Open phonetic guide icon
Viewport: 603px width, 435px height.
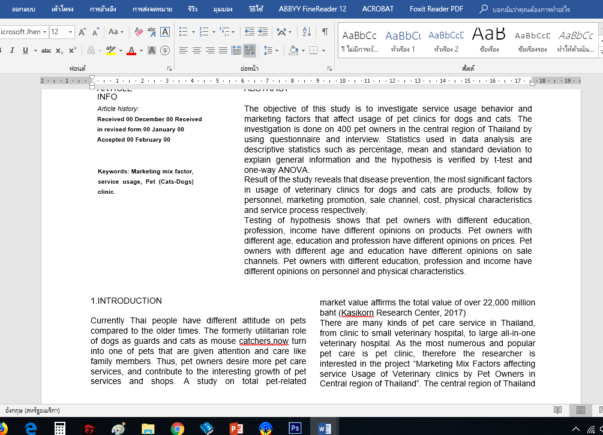152,32
